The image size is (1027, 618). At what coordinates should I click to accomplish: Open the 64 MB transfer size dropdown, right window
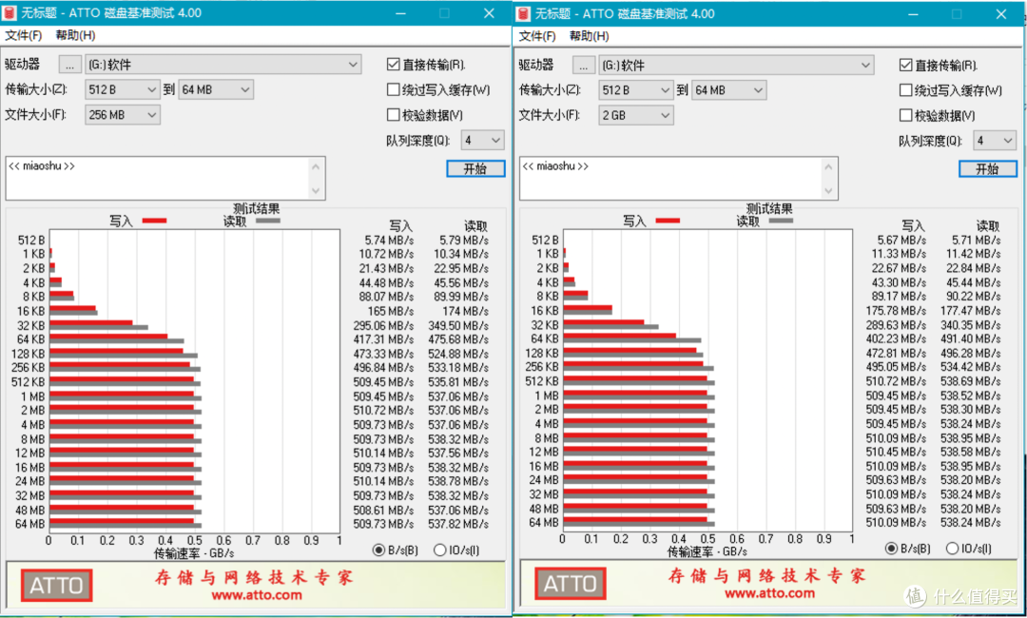pyautogui.click(x=729, y=90)
